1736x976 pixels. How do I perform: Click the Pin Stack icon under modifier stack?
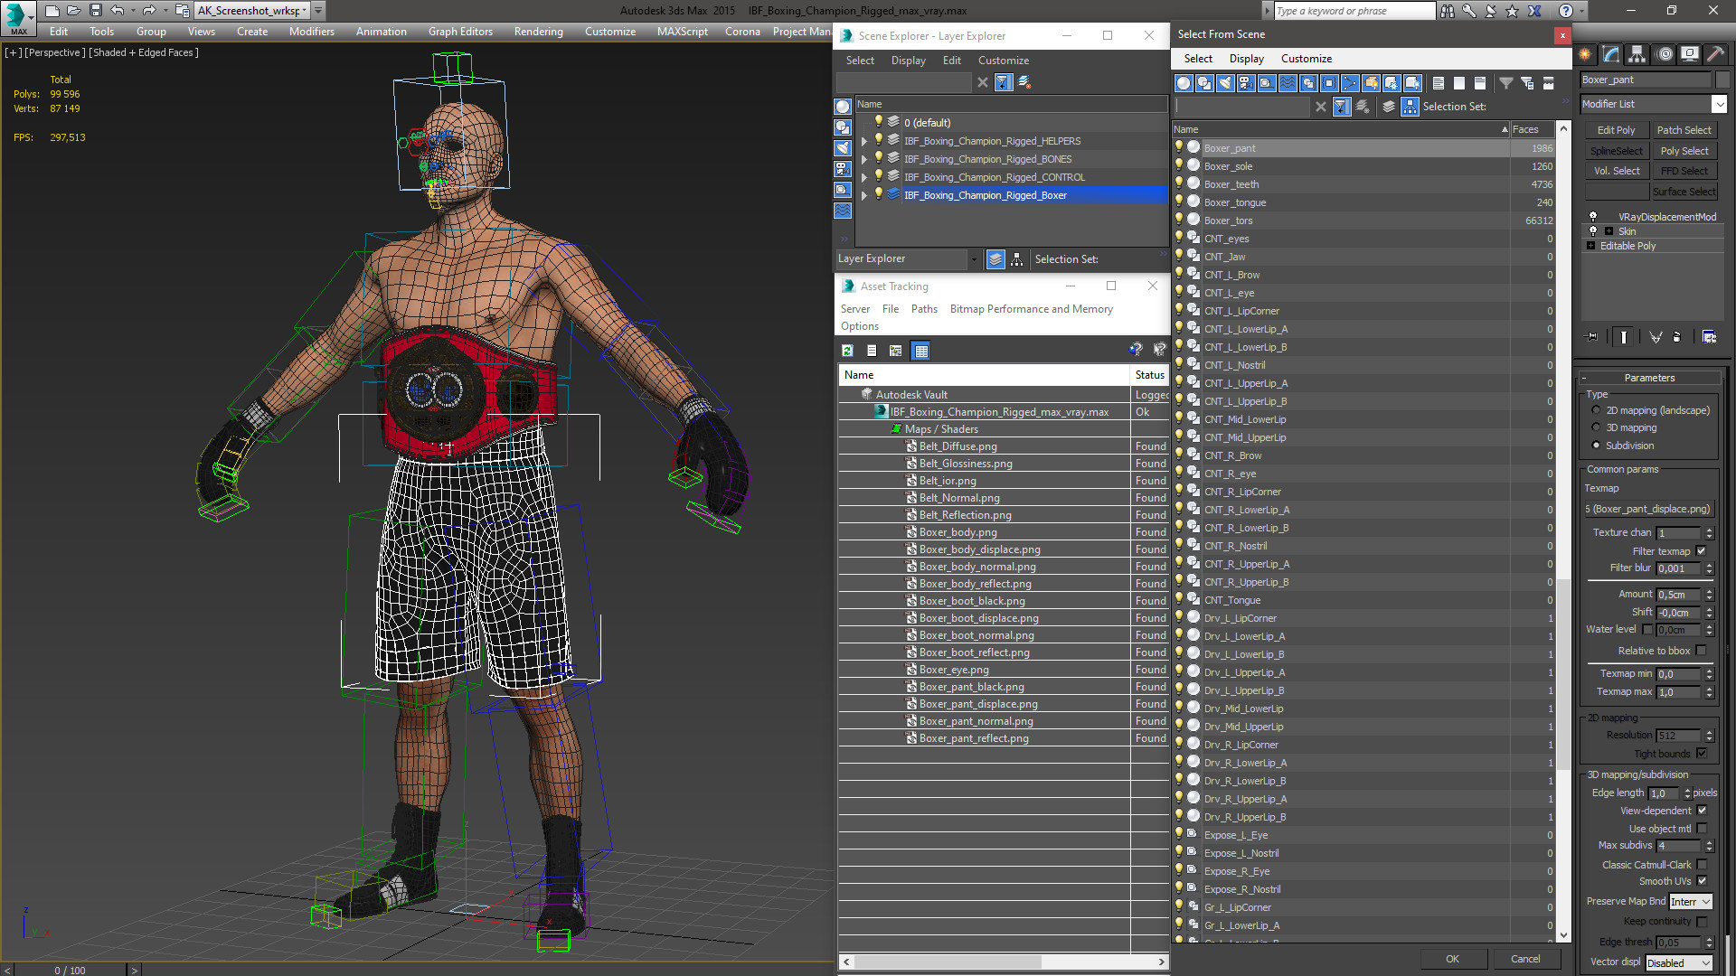(x=1592, y=337)
